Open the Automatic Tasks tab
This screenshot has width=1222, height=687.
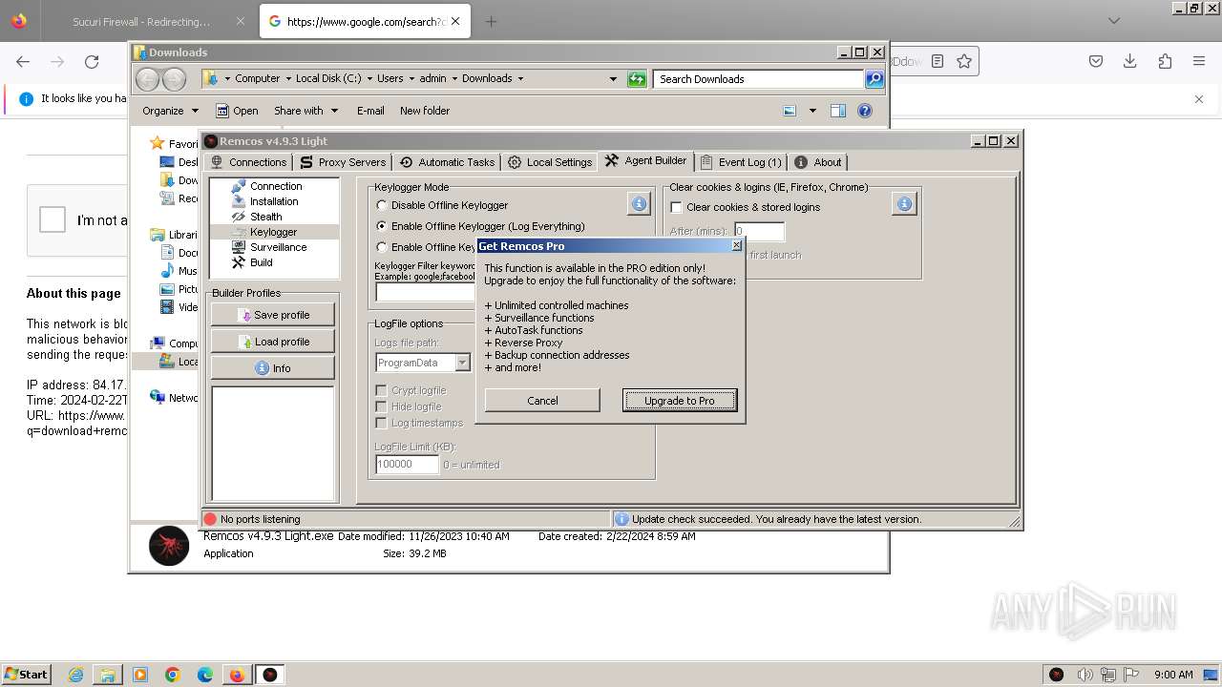pos(447,162)
